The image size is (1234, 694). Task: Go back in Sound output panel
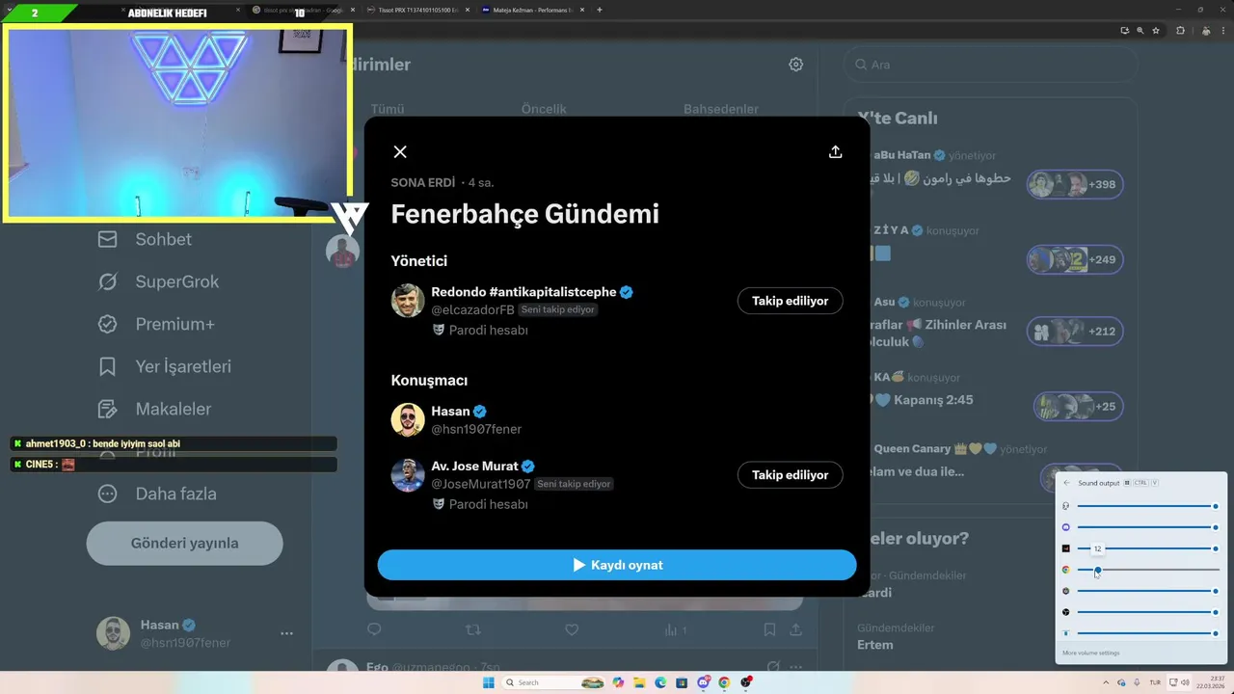click(x=1066, y=483)
